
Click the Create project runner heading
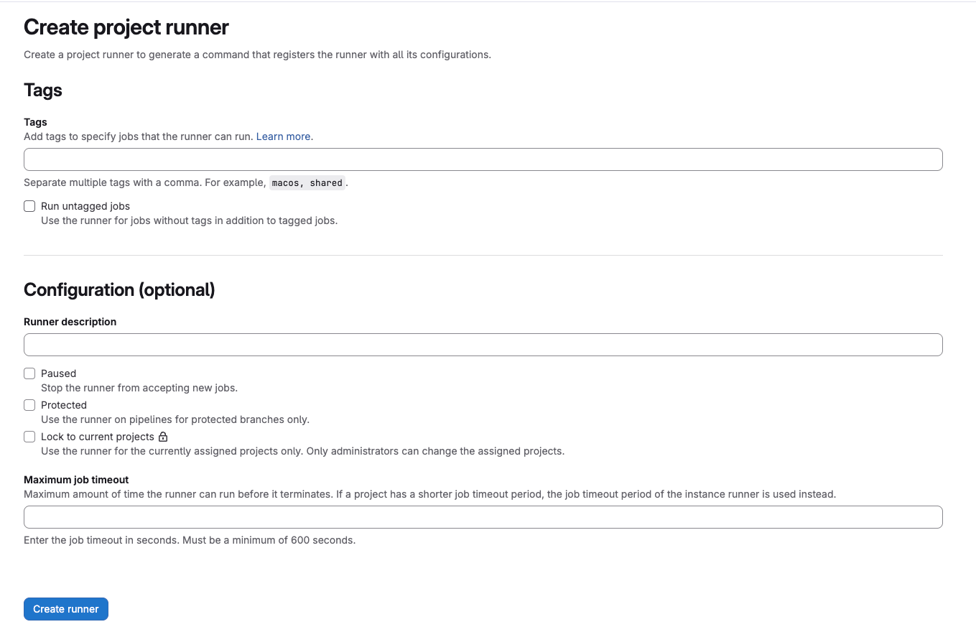tap(126, 27)
